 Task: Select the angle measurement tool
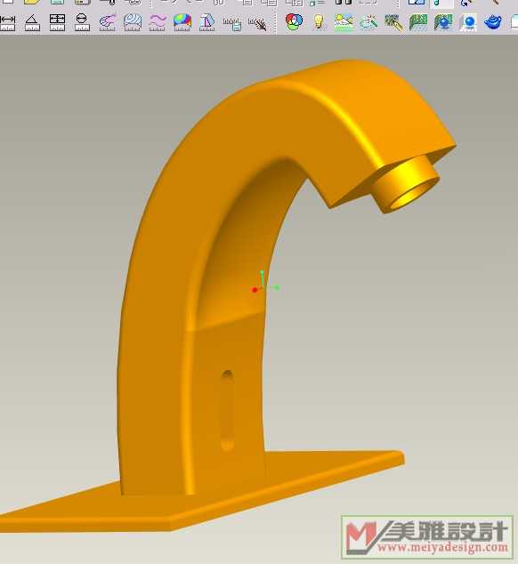(x=32, y=22)
